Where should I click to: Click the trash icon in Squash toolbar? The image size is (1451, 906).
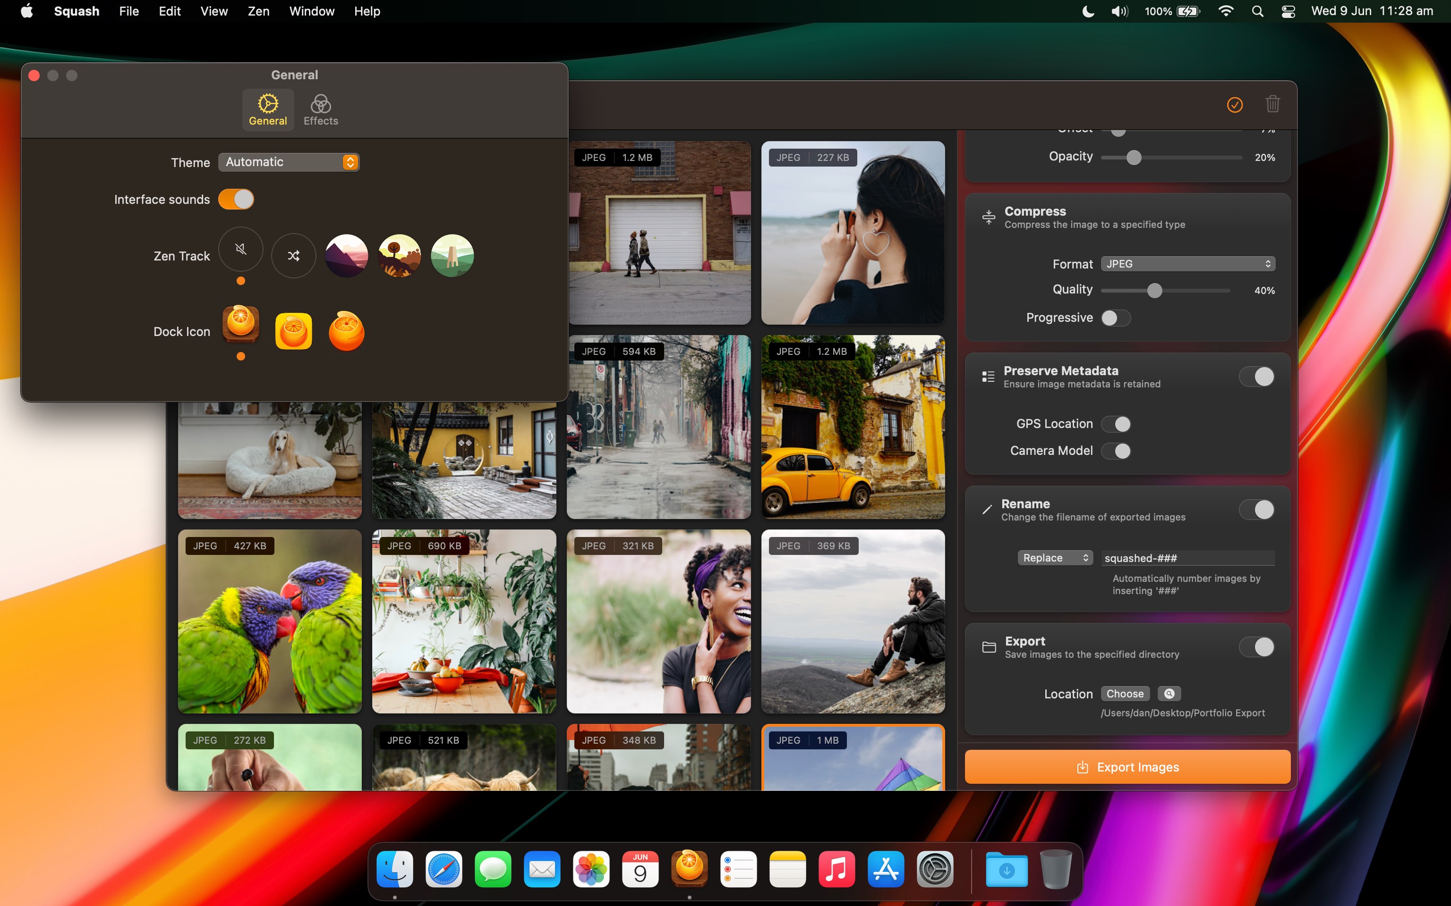click(1272, 104)
